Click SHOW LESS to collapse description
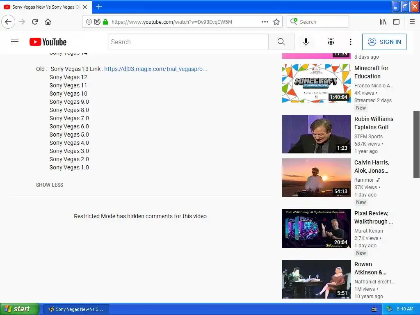420x315 pixels. click(x=50, y=185)
